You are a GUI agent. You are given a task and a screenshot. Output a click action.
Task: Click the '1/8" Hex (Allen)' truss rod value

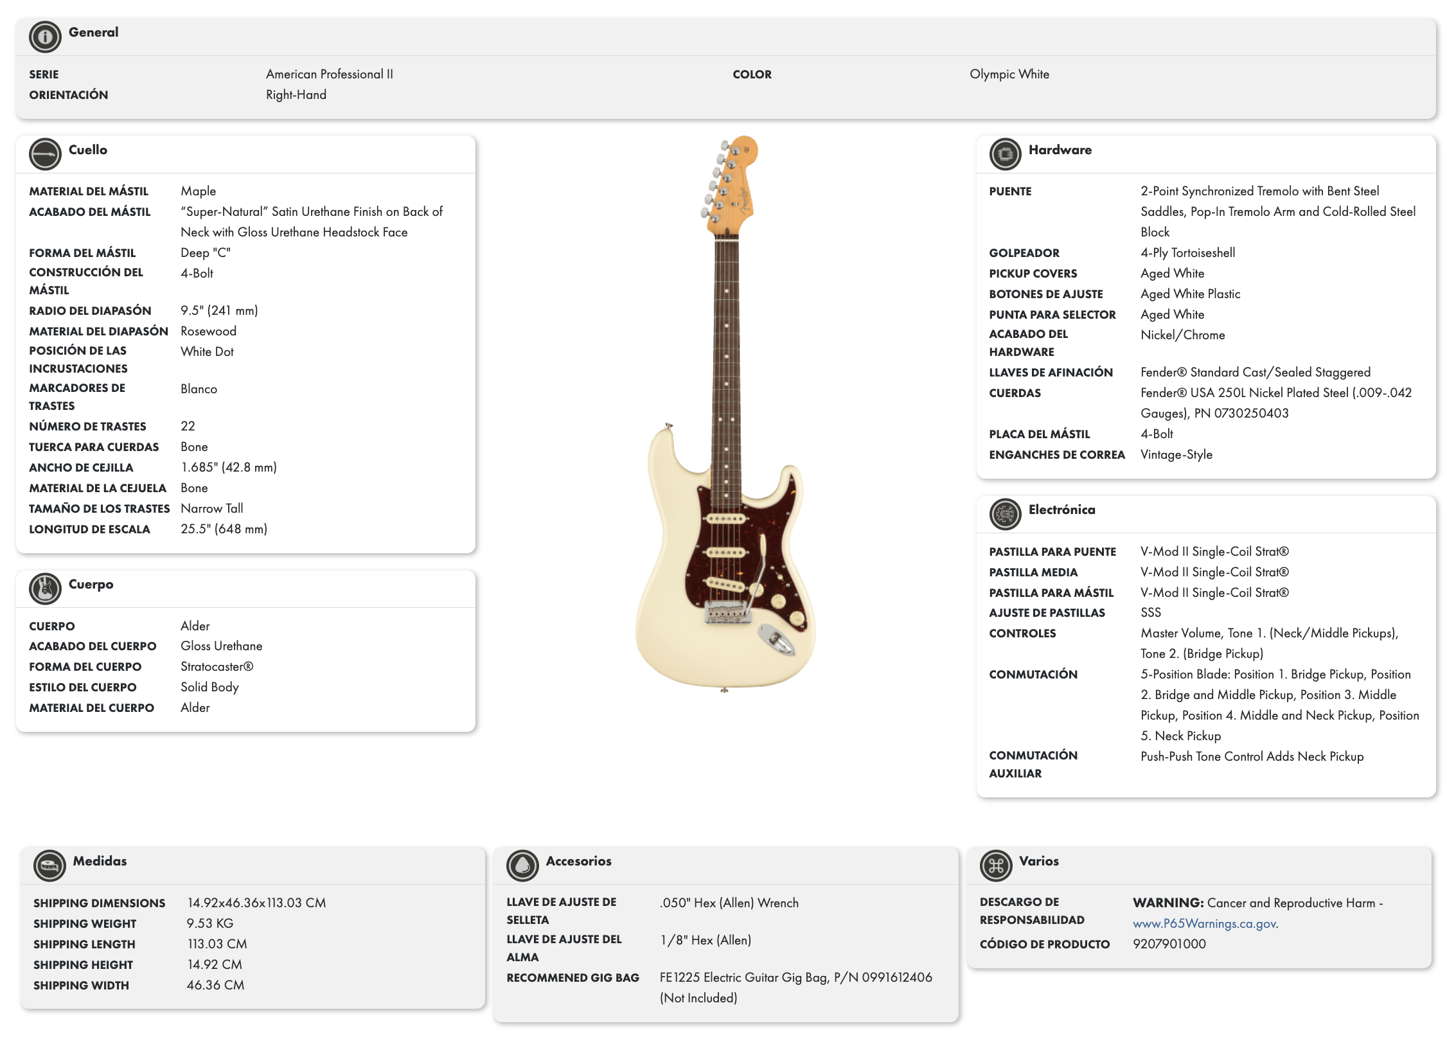(x=705, y=941)
